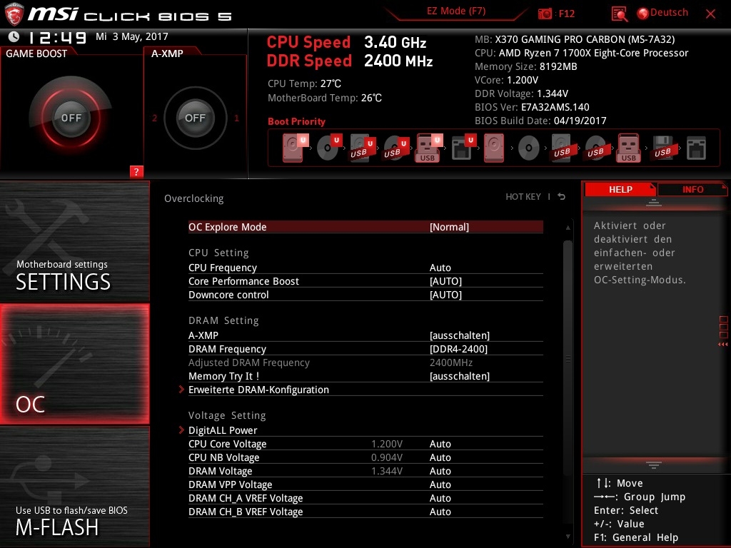
Task: Open A-XMP [ausschalten] setting options
Action: click(x=460, y=335)
